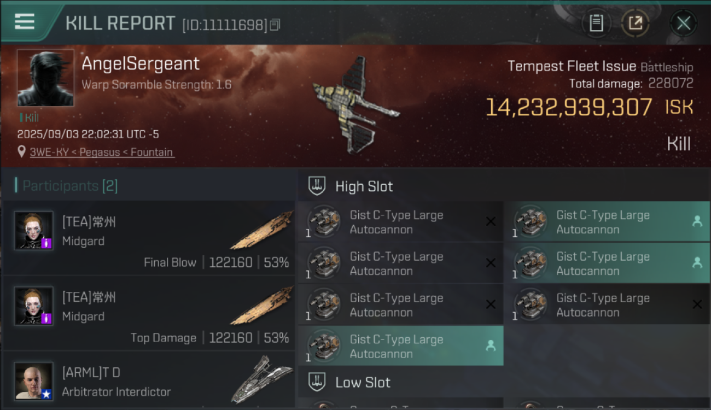Close the kill report window
711x410 pixels.
coord(684,23)
